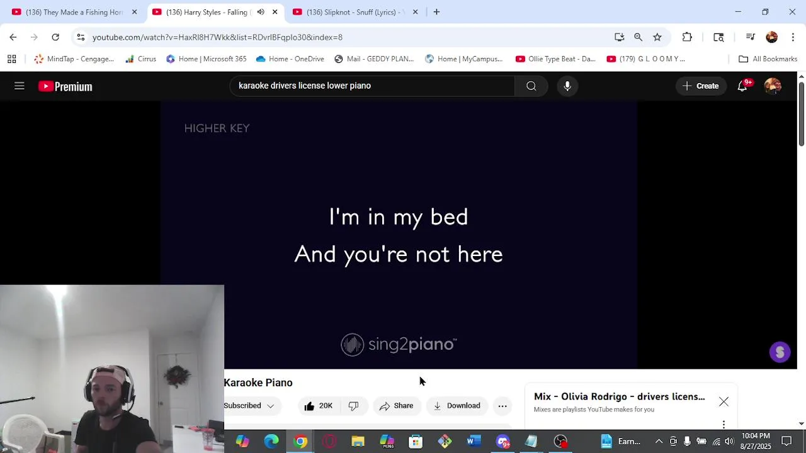Click the Create button

point(701,86)
